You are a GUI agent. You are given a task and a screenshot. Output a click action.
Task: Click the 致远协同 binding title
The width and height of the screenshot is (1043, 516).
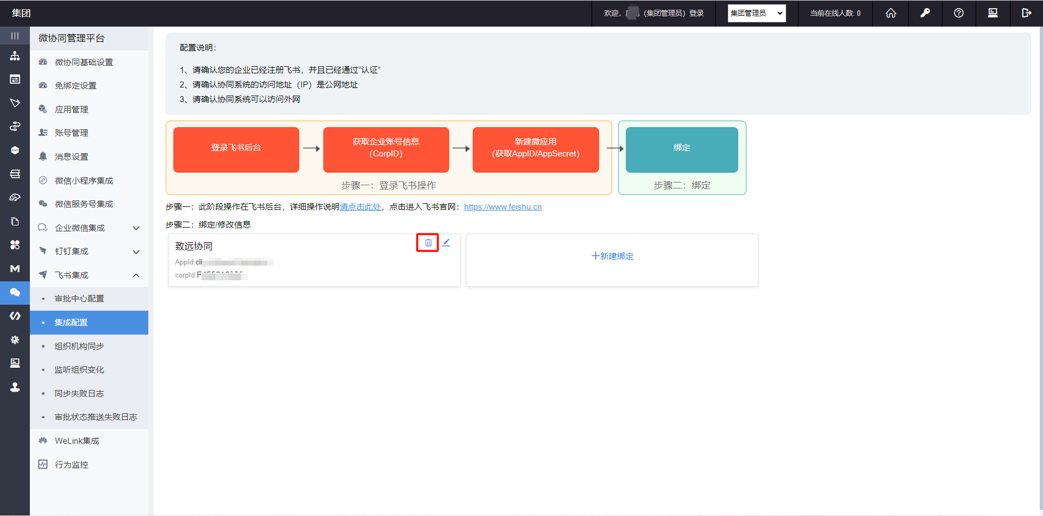pos(194,246)
